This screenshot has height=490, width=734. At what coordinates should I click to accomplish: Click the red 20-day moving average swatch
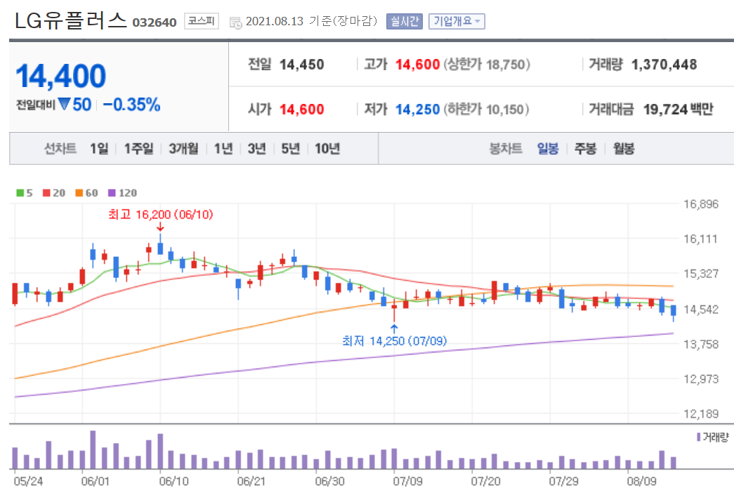point(46,193)
